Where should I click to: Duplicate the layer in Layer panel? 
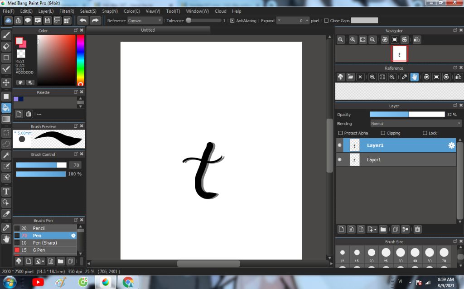(x=395, y=229)
